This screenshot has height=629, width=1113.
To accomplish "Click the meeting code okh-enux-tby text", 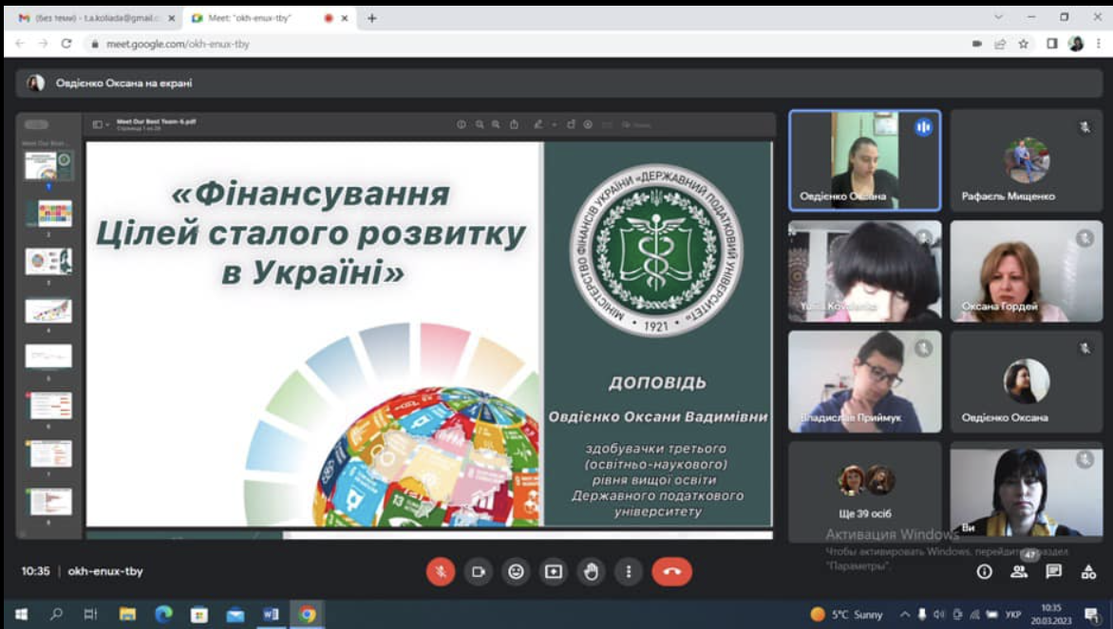I will tap(105, 571).
